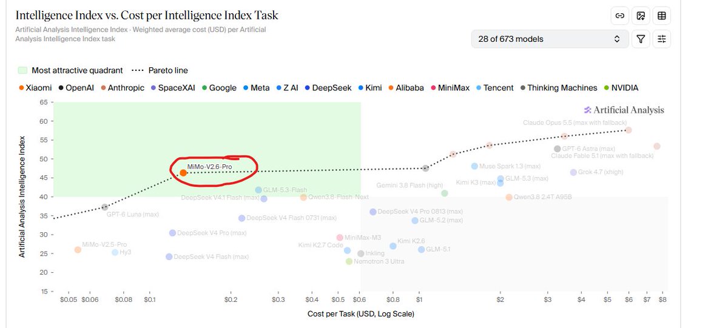Click the GLM-5.3 Flash data point
The height and width of the screenshot is (328, 728).
258,190
